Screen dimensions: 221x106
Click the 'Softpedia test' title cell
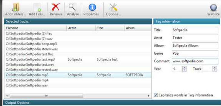107,59
